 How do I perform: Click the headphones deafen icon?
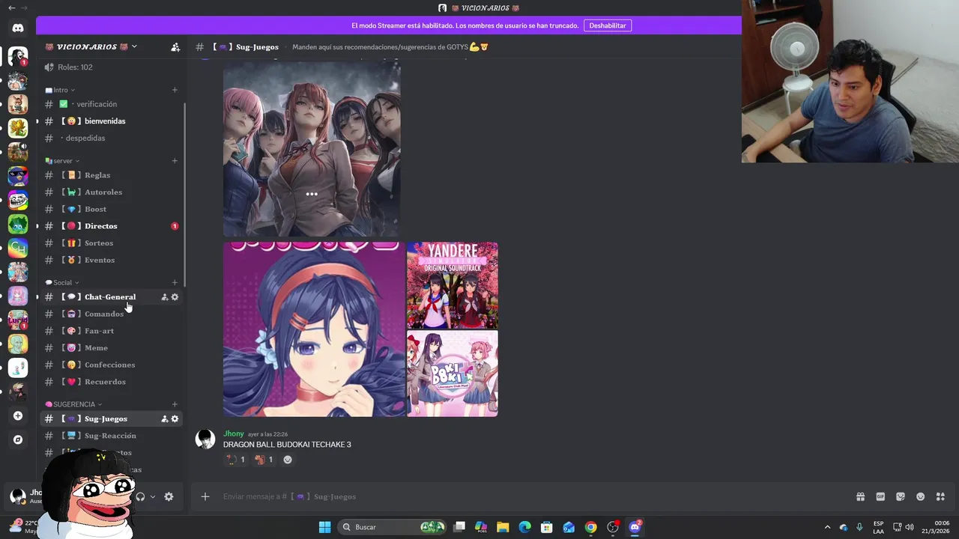[x=140, y=496]
